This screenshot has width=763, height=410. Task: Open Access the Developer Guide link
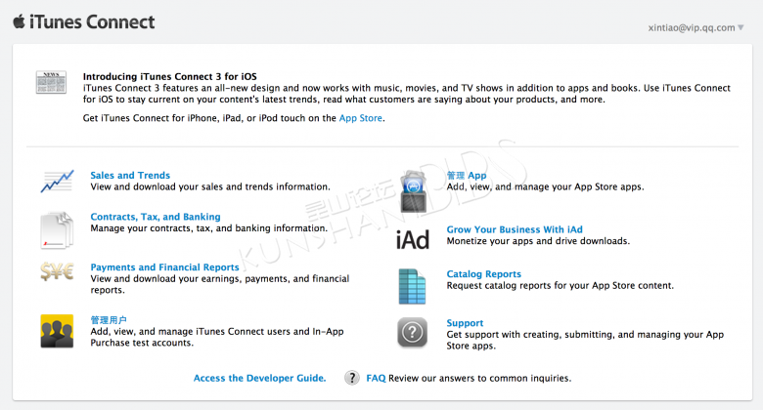[260, 378]
